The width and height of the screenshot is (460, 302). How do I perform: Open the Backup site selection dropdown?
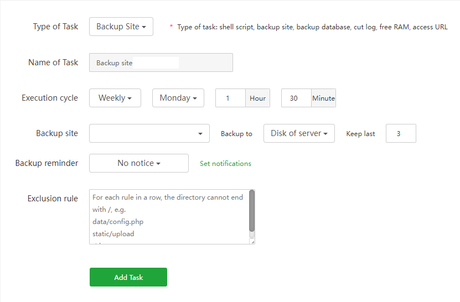149,133
